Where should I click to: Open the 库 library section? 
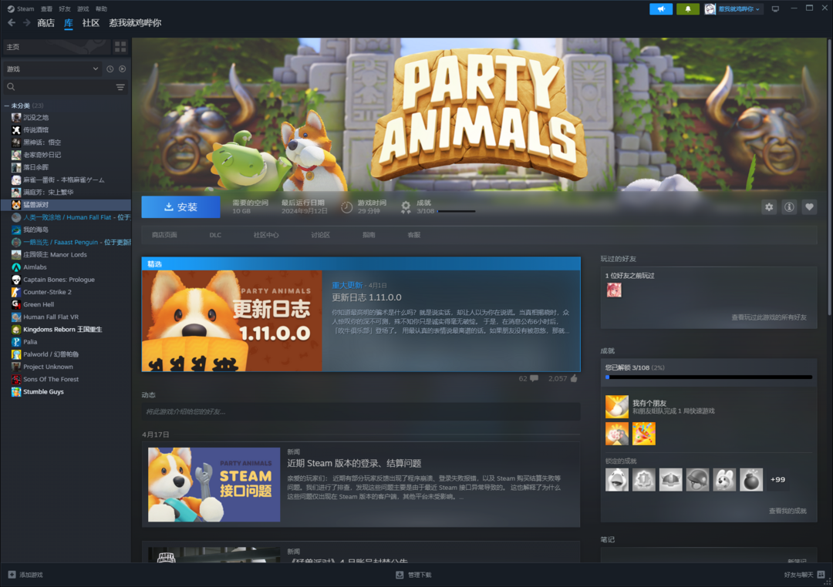point(69,23)
